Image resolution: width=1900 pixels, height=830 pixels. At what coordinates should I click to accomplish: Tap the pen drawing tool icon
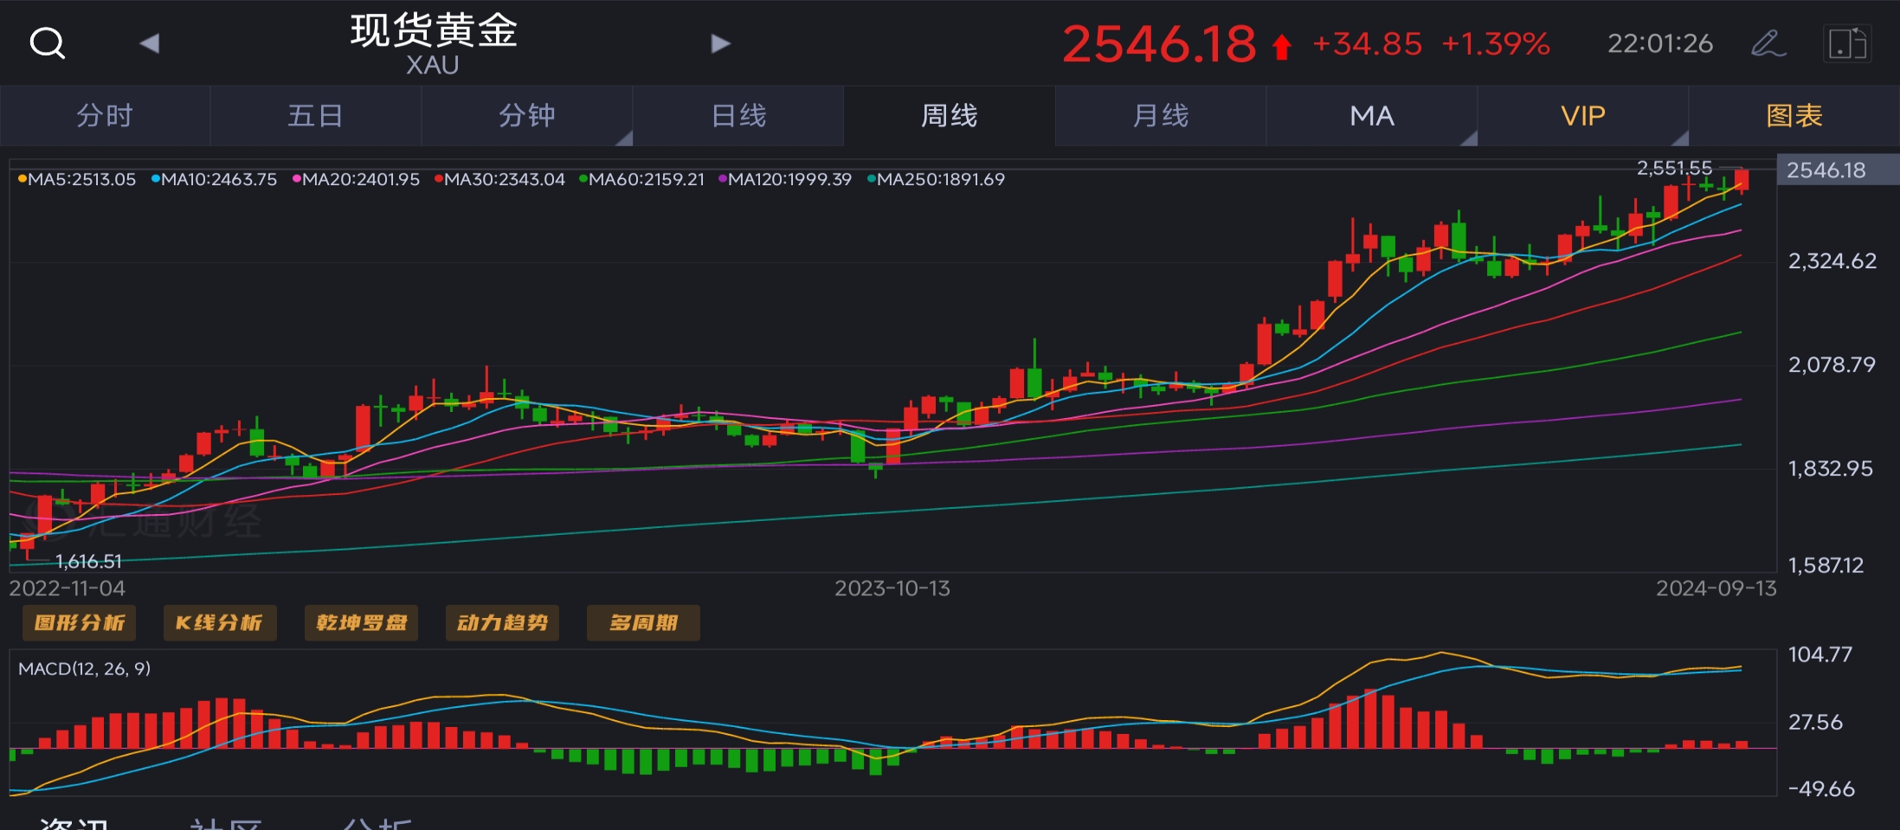click(x=1768, y=43)
